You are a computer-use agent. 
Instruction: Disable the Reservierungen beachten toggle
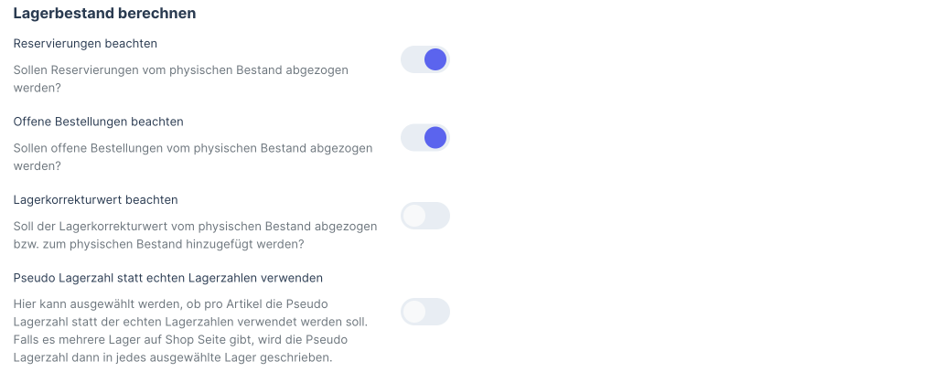tap(425, 60)
